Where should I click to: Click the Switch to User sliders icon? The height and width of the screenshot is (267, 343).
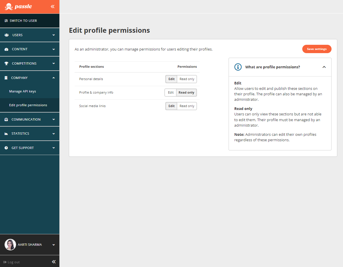point(6,21)
